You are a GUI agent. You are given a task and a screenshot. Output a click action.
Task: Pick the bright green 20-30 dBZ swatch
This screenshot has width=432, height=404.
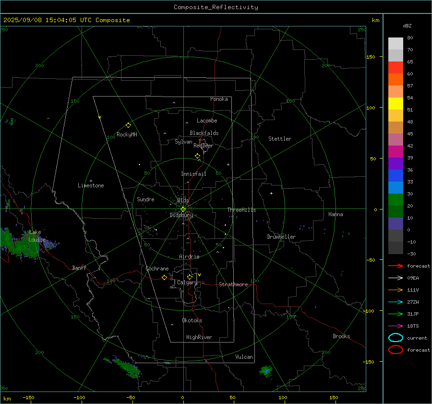tap(396, 200)
